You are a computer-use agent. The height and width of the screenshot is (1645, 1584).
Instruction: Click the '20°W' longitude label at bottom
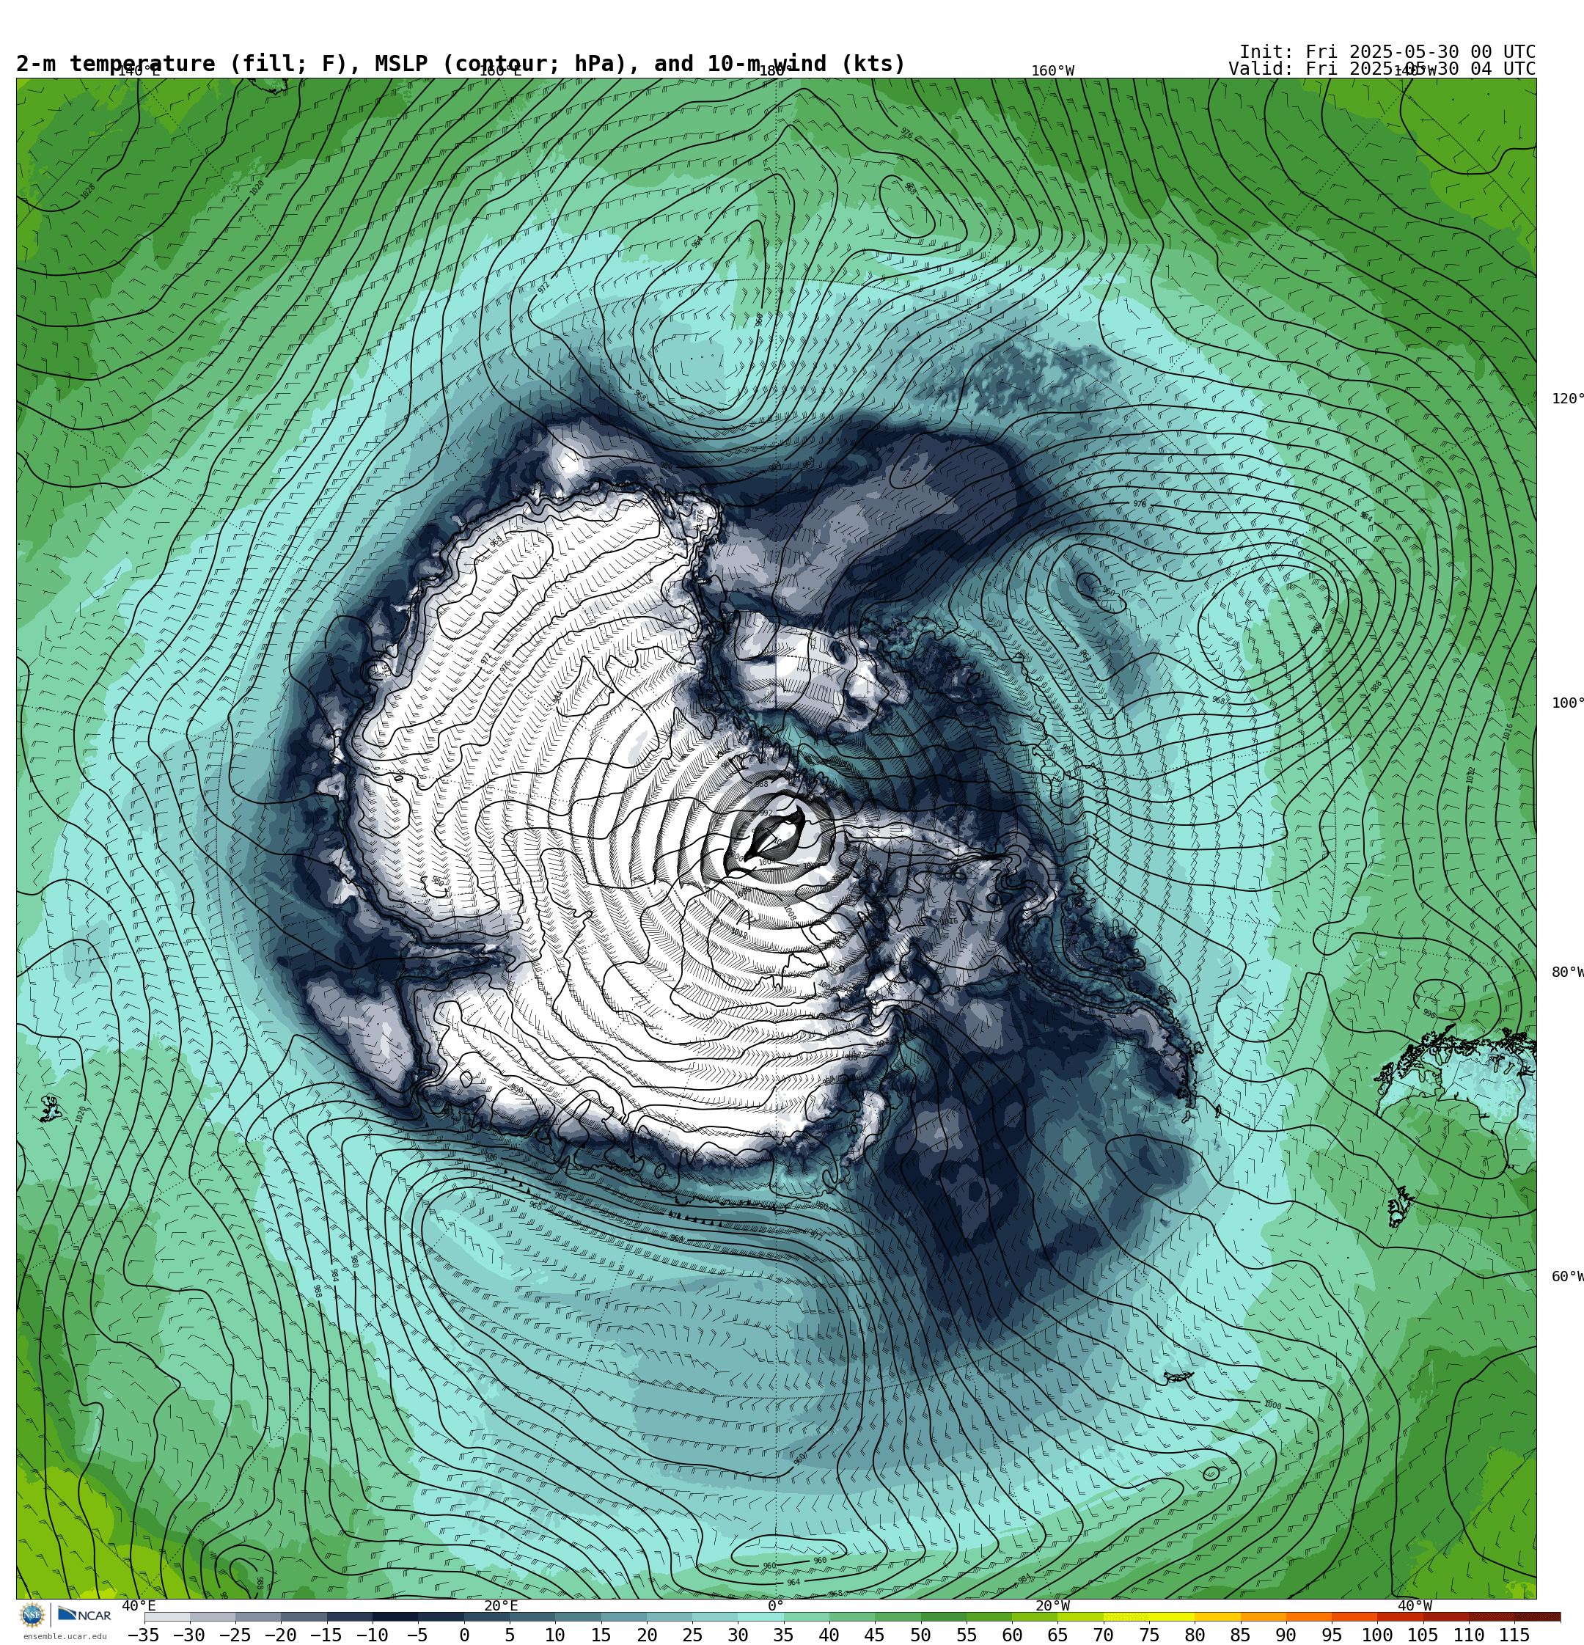point(1052,1605)
